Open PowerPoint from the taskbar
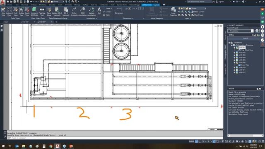This screenshot has height=149, width=265. (71, 146)
